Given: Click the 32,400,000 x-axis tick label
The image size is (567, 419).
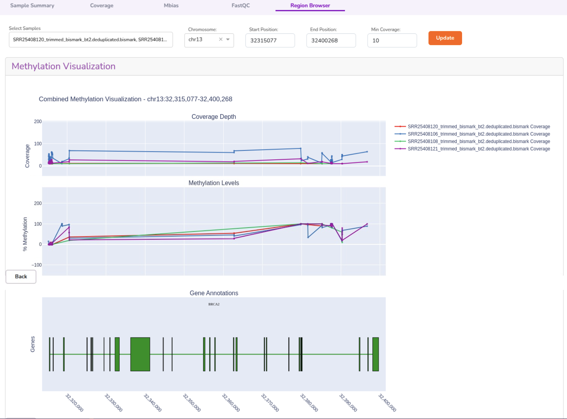Looking at the screenshot, I should click(387, 403).
